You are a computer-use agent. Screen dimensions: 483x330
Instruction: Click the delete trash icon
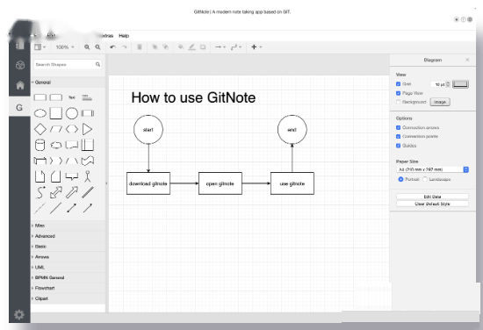(x=140, y=47)
